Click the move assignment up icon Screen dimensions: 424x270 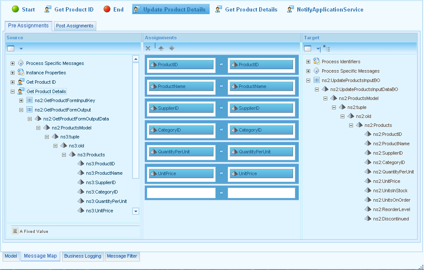pyautogui.click(x=161, y=48)
